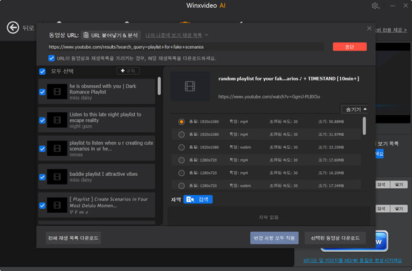Screen dimensions: 412x271
Task: Toggle the Select All checkbox
Action: tap(42, 72)
